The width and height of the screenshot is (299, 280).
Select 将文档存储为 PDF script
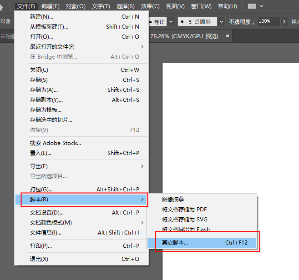click(184, 210)
